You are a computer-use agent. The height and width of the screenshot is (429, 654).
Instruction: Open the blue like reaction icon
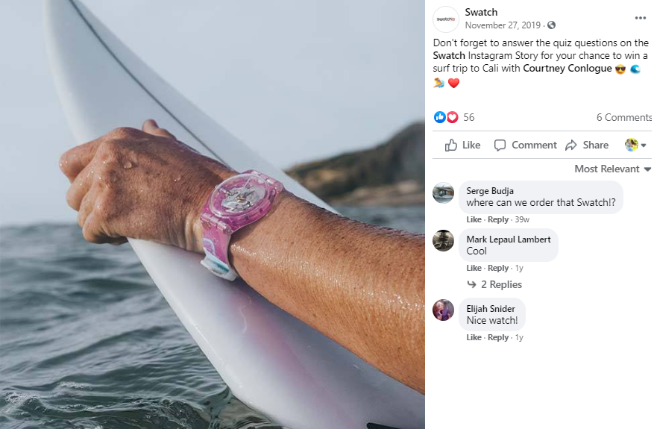[440, 117]
